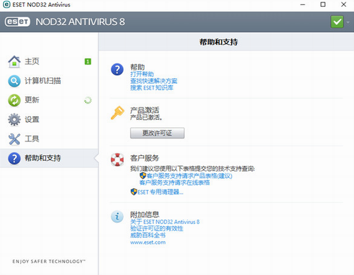Viewport: 354px width, 275px height.
Task: Click shield icon before 客户服务支持请求产品表格
Action: [143, 176]
